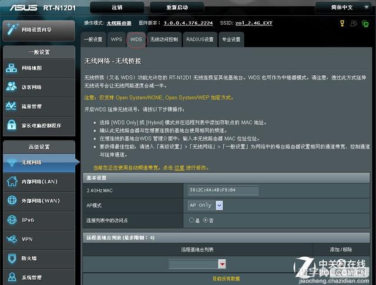This screenshot has height=285, width=376.
Task: Select 是 (Yes) for connect to APs in list
Action: coord(192,220)
